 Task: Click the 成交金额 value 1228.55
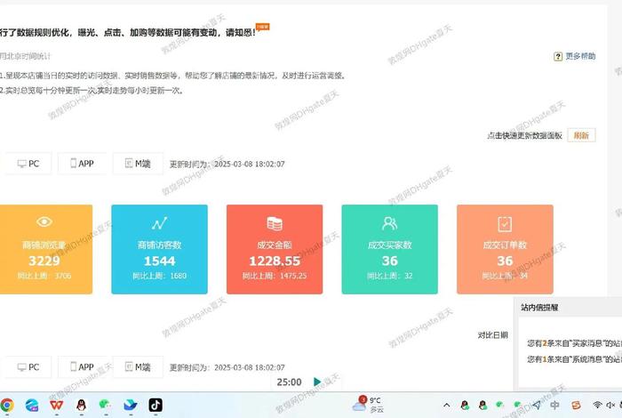point(275,261)
